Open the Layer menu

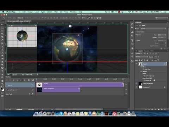37,12
